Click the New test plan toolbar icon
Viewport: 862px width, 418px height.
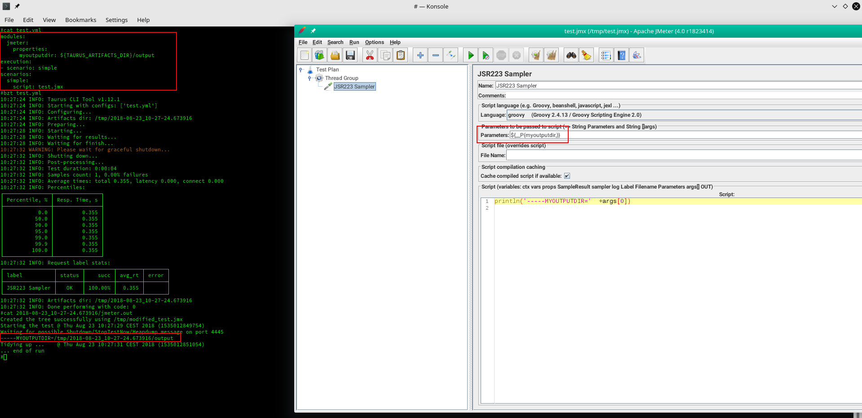(x=305, y=55)
